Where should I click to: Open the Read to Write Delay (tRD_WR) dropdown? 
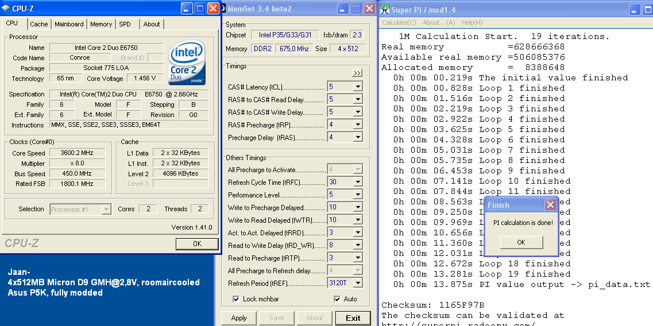tap(358, 245)
